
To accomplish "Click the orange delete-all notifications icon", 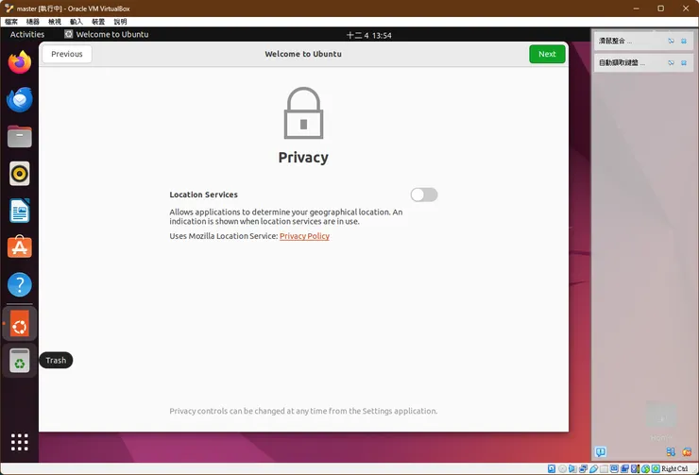I will [x=687, y=451].
